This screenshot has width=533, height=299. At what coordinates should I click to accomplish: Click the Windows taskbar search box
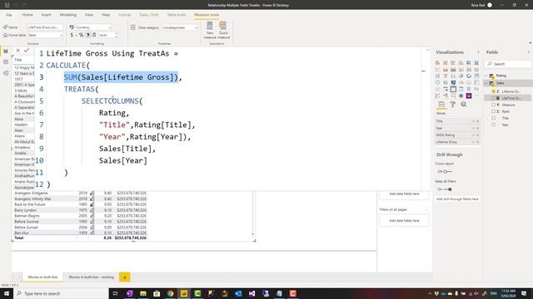click(61, 293)
